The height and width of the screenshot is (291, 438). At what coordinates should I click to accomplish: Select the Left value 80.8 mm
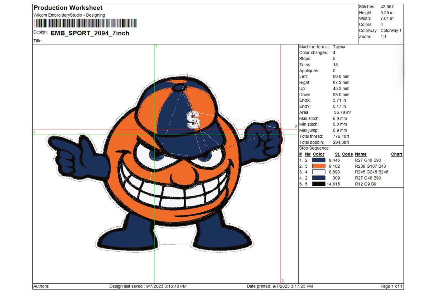pos(341,77)
